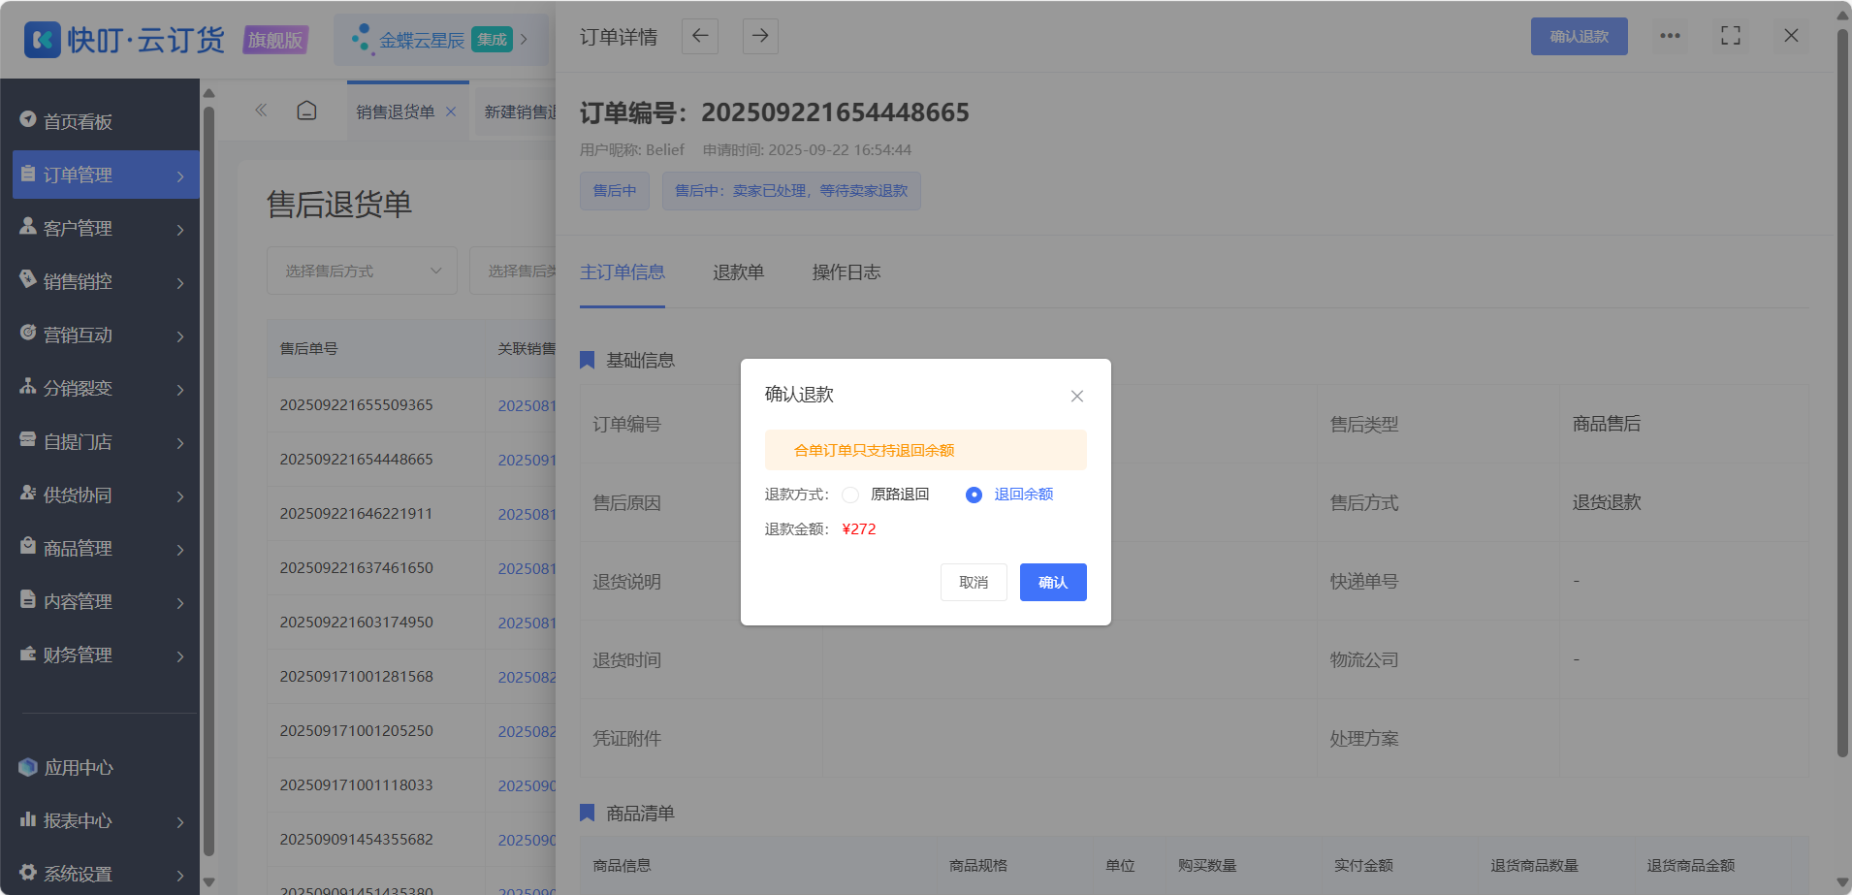Click the order detail vertical scrollbar
This screenshot has height=895, width=1852.
(1842, 393)
